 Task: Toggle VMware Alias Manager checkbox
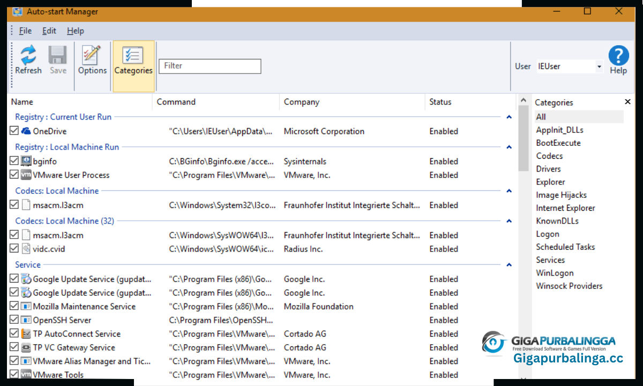tap(14, 361)
